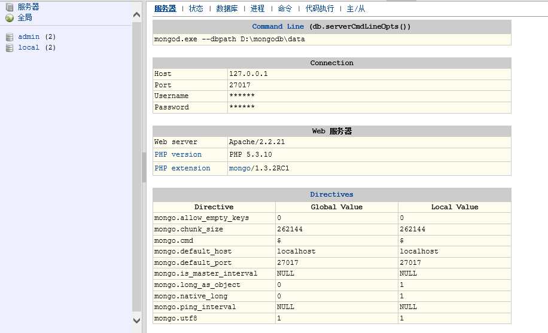Select the admin database in the sidebar

coord(29,36)
